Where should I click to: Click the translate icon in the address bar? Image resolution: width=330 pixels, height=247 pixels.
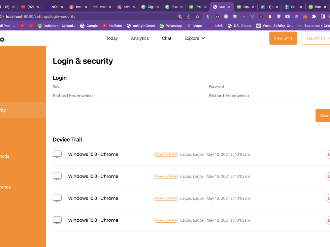pyautogui.click(x=180, y=16)
